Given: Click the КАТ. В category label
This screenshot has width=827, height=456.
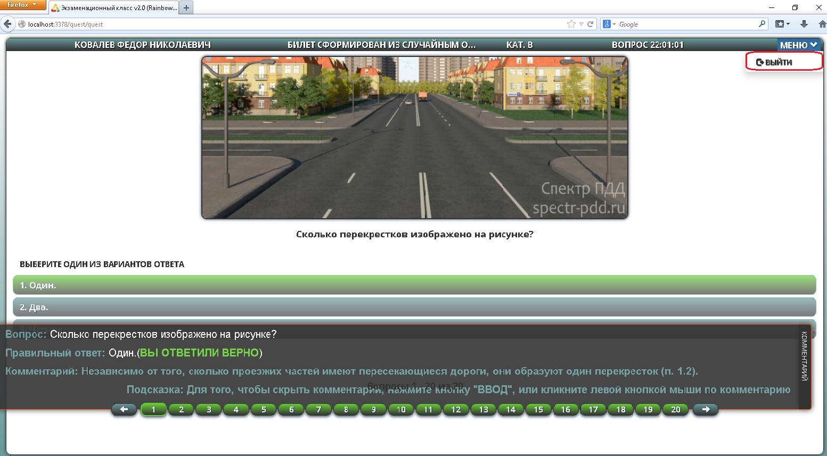Looking at the screenshot, I should 520,45.
